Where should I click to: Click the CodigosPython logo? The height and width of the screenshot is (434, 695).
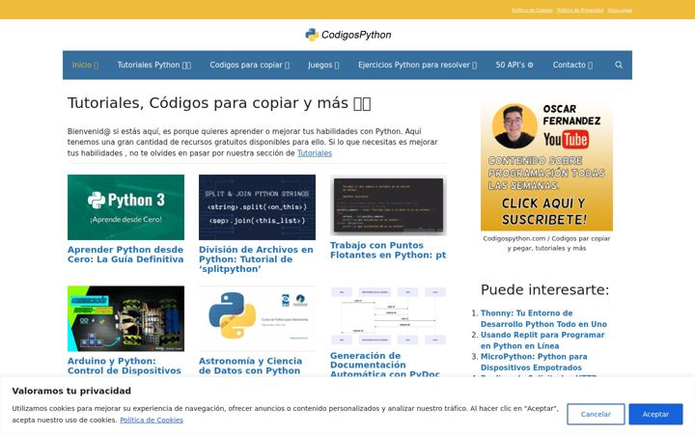(x=347, y=35)
